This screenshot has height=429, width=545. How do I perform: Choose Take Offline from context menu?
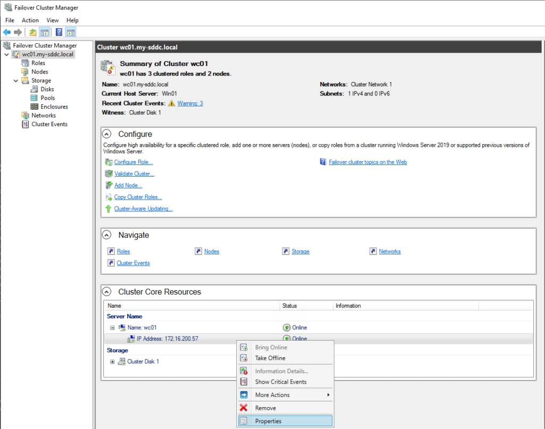(270, 358)
